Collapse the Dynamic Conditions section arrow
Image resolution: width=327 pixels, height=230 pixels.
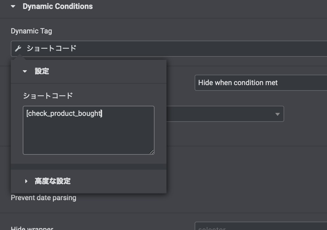pos(13,7)
